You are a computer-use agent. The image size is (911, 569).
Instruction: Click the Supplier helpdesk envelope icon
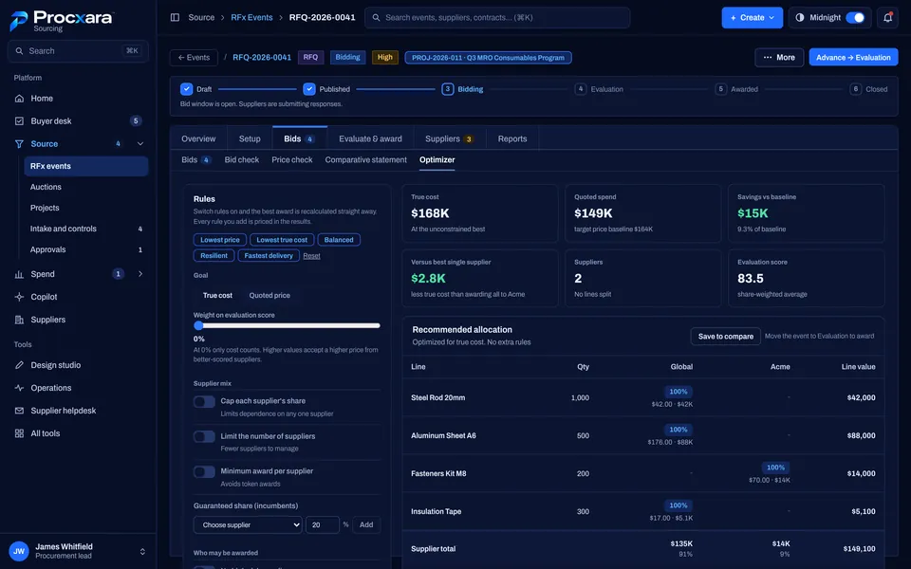point(19,411)
